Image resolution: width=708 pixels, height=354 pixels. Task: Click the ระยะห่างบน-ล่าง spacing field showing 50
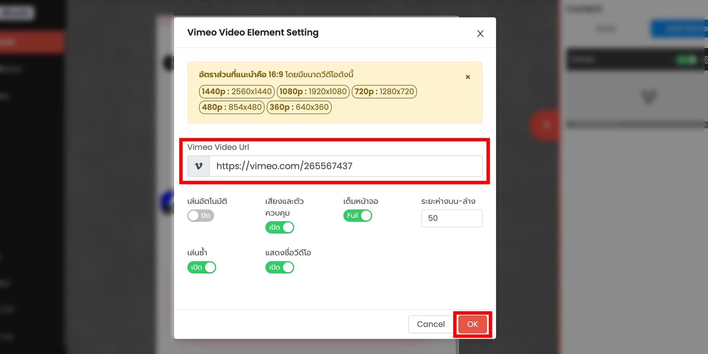pyautogui.click(x=452, y=218)
